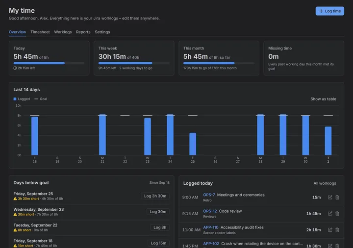The height and width of the screenshot is (248, 353).
Task: Click the '1h 45m' duration for OPS-12
Action: pos(313,214)
